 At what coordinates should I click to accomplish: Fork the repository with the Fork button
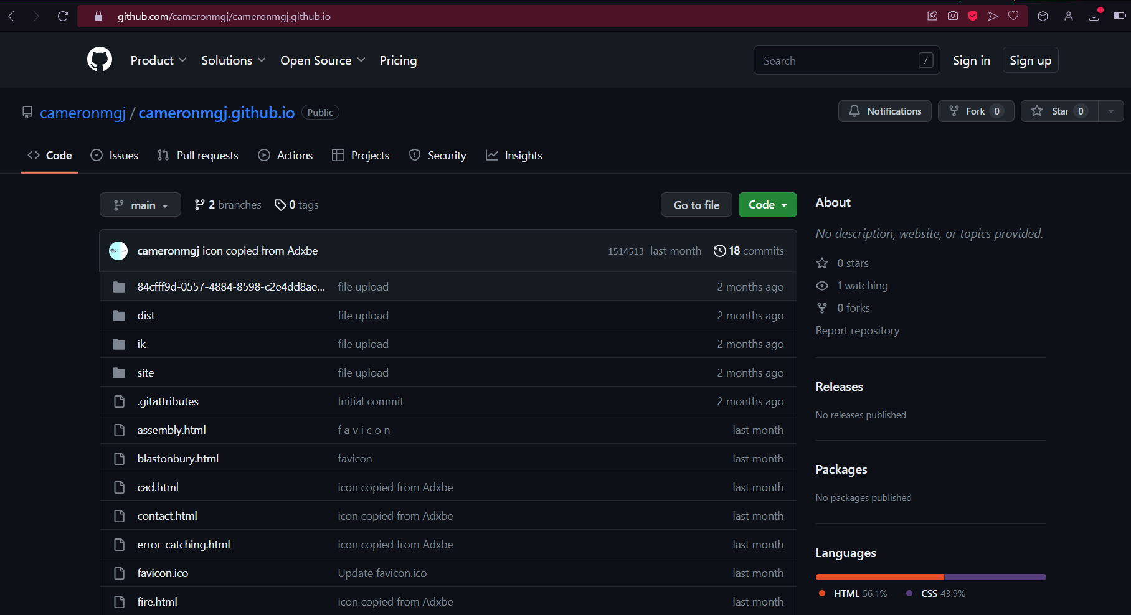tap(976, 111)
